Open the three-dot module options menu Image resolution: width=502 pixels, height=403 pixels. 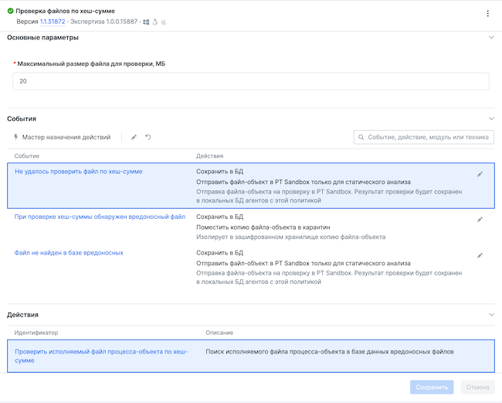coord(487,13)
